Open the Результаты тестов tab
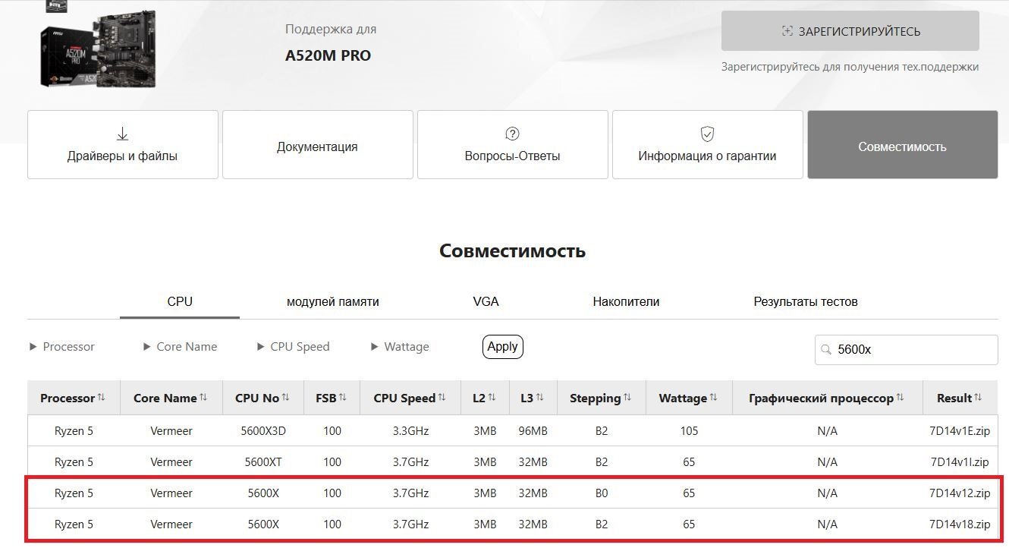Viewport: 1009px width, 548px height. pyautogui.click(x=806, y=301)
